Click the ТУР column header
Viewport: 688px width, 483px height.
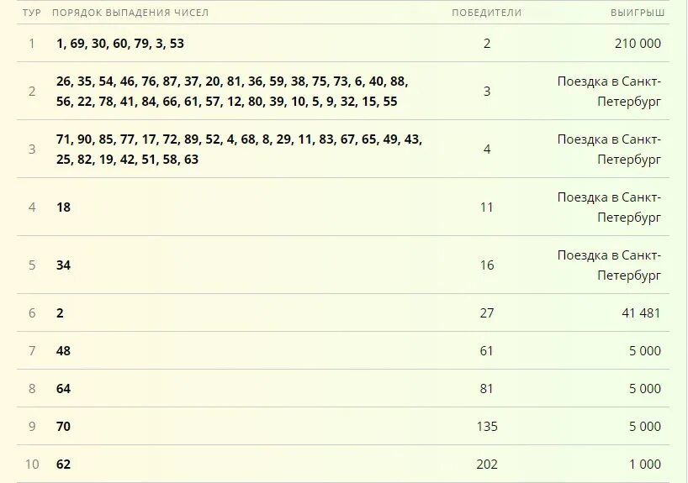point(32,13)
